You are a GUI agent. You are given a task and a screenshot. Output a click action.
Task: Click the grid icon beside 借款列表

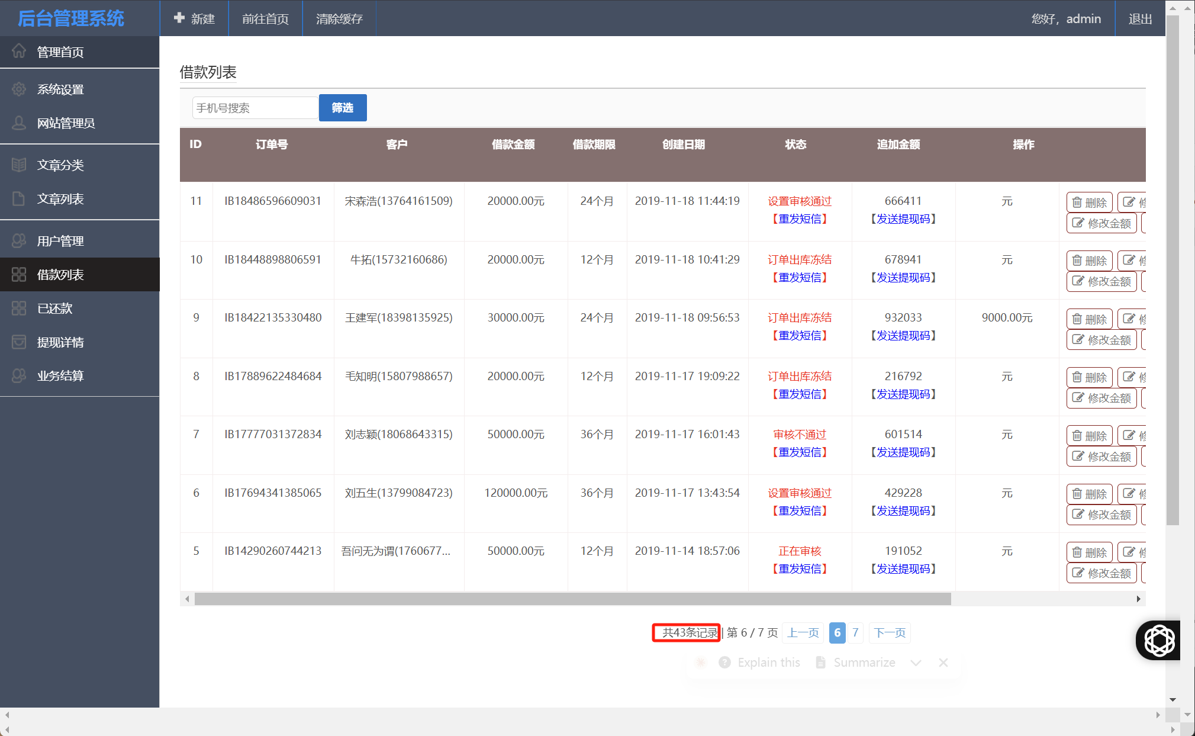pyautogui.click(x=19, y=274)
